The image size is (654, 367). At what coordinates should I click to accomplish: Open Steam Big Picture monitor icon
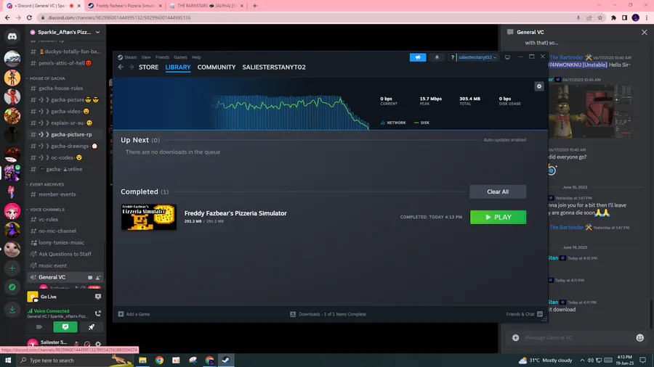507,57
